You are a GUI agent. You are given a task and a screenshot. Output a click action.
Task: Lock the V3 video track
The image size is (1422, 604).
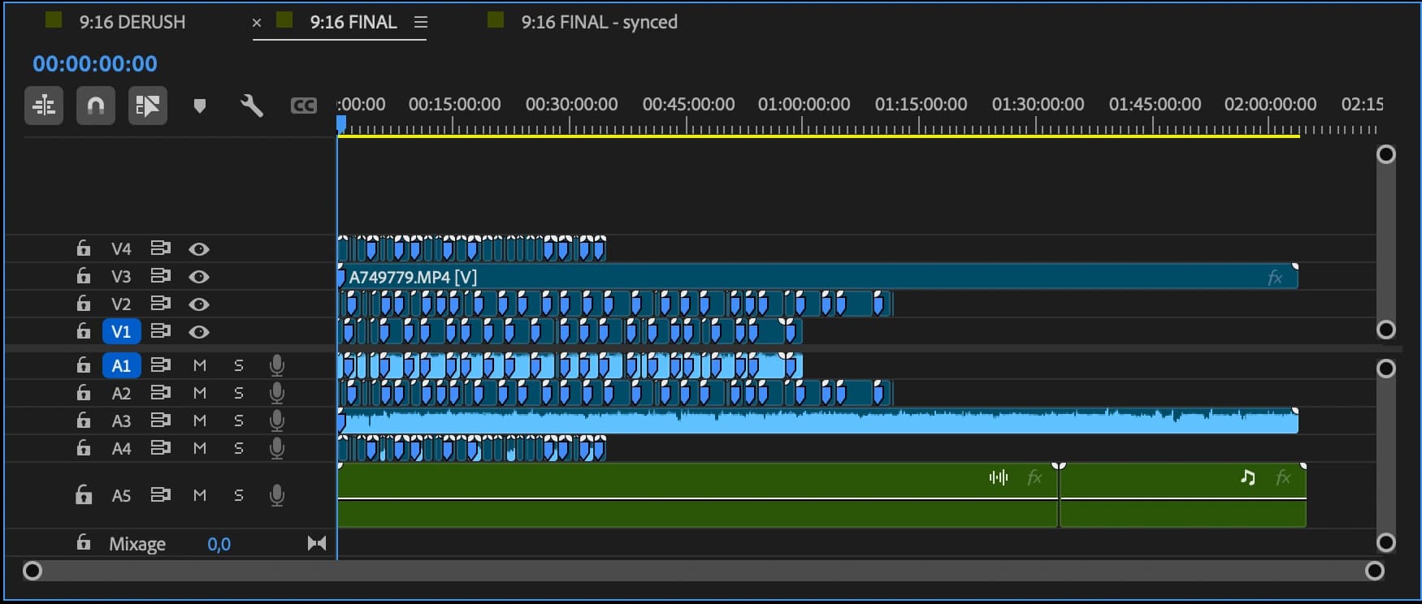click(x=83, y=275)
